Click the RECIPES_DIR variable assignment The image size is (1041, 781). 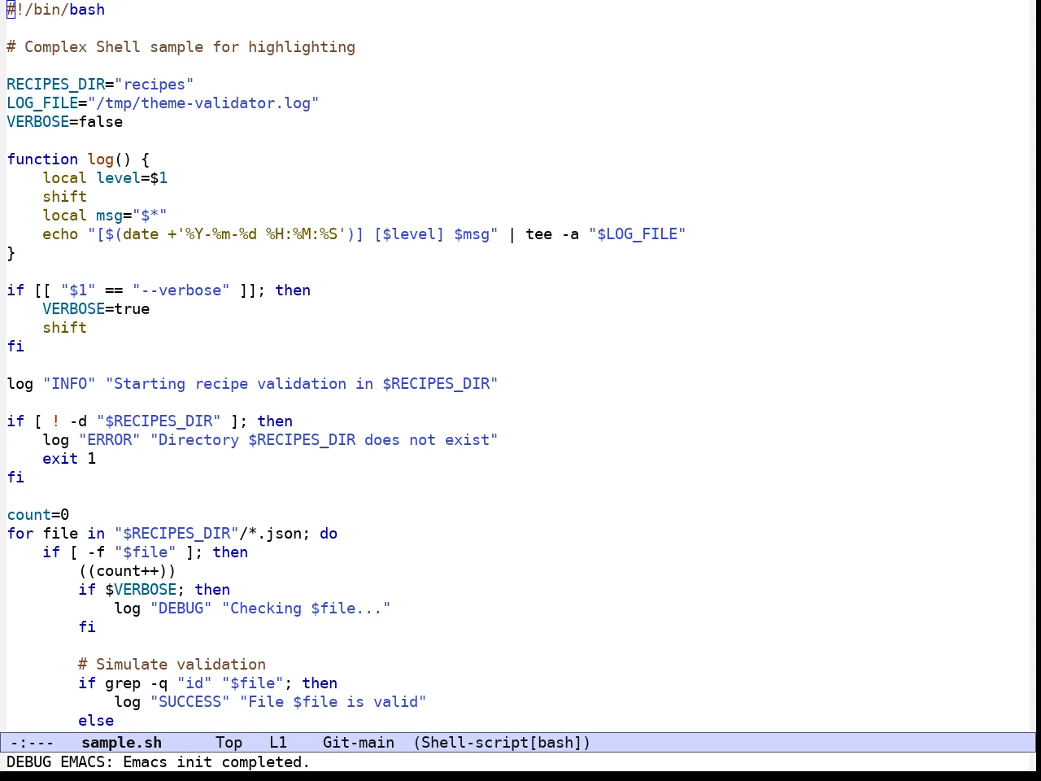tap(100, 85)
